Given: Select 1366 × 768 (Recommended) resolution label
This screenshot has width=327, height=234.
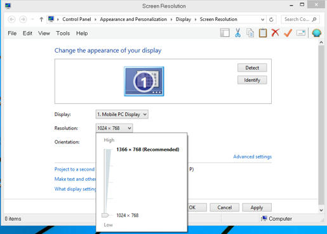Looking at the screenshot, I should click(x=148, y=150).
